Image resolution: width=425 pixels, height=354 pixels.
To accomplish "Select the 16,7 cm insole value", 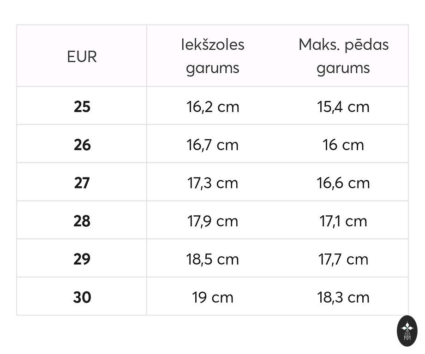I will pyautogui.click(x=213, y=145).
